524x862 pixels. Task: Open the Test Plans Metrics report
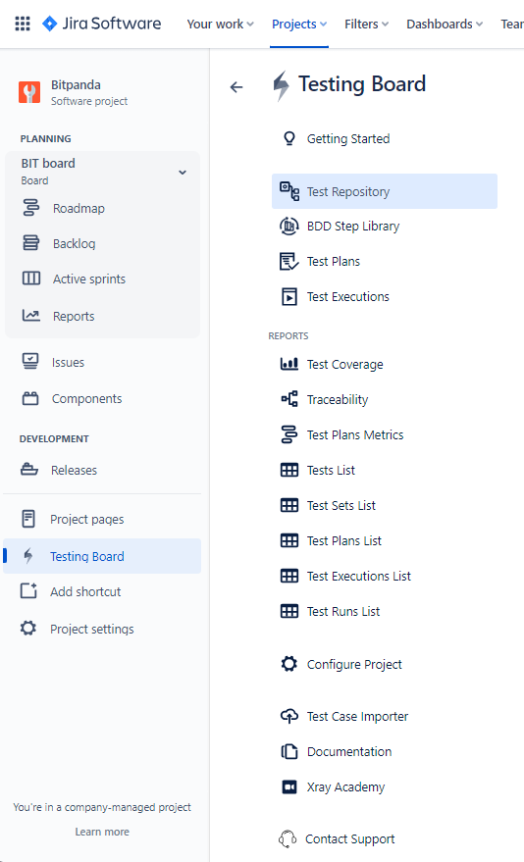(354, 434)
